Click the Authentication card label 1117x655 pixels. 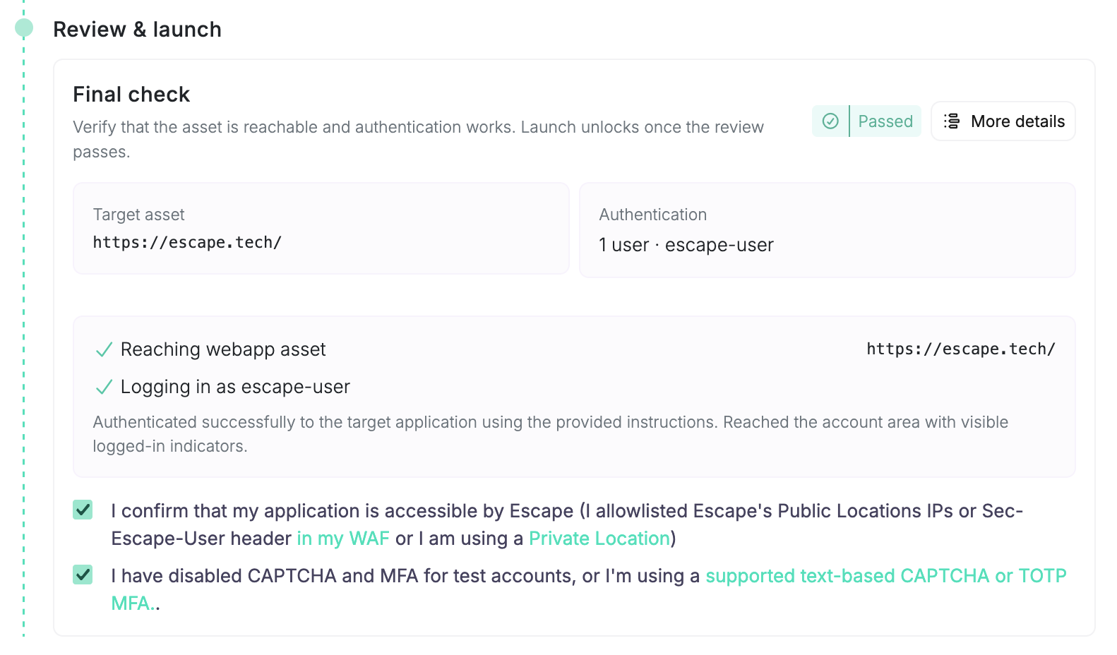click(653, 215)
